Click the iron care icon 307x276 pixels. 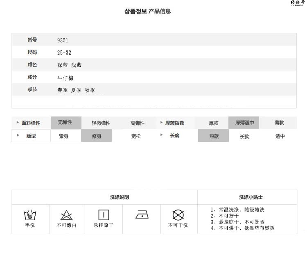142,215
